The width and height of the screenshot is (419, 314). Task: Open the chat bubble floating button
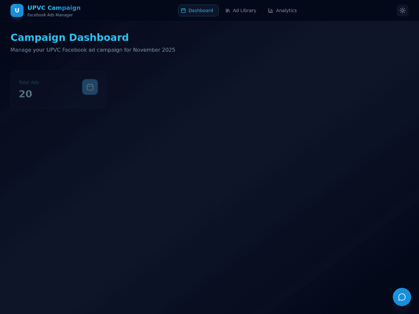402,297
